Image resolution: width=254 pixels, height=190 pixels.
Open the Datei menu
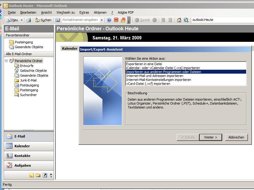point(12,12)
